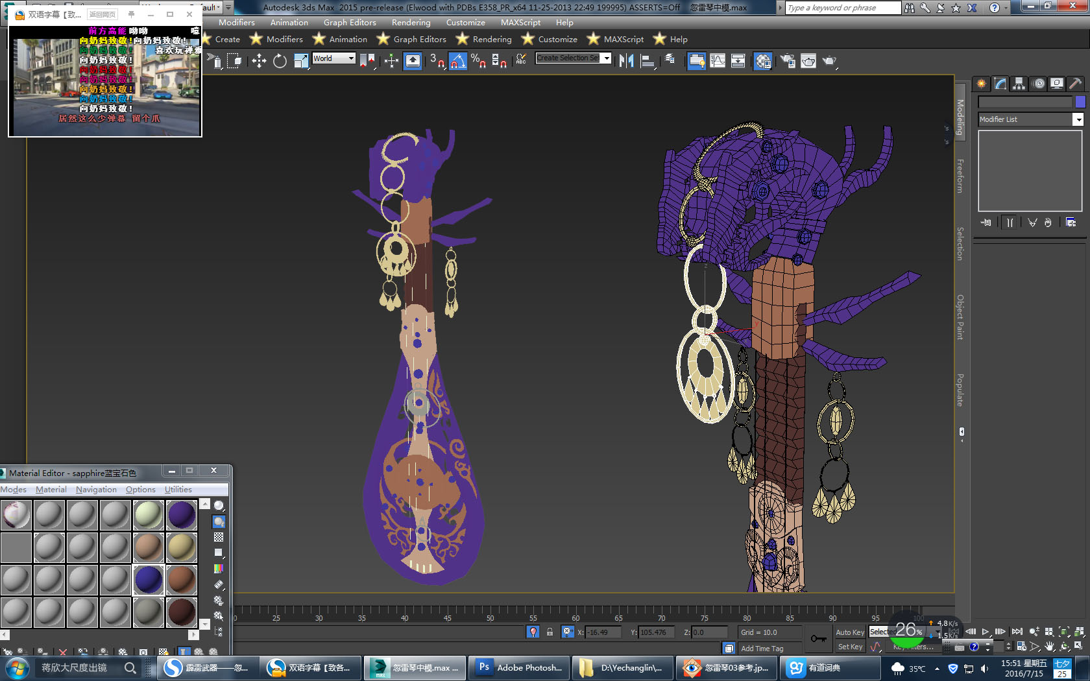Click Sample Type sphere icon in Material Editor

(x=219, y=506)
